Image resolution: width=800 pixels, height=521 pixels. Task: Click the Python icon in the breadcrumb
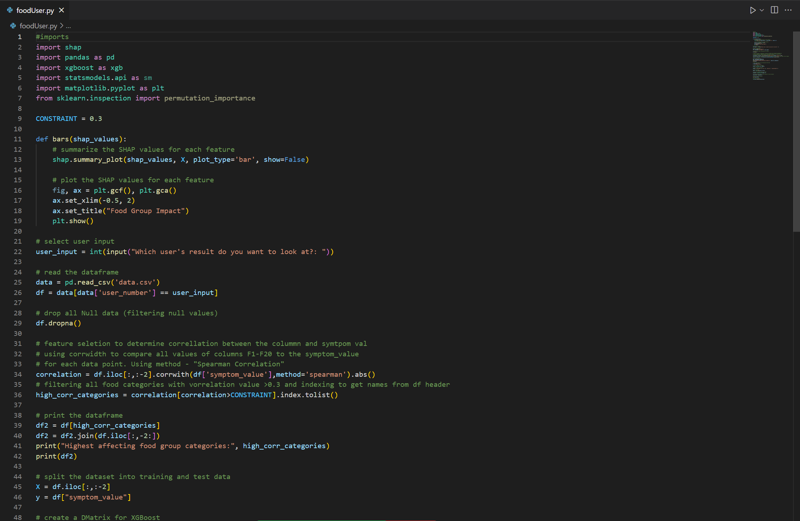tap(13, 26)
